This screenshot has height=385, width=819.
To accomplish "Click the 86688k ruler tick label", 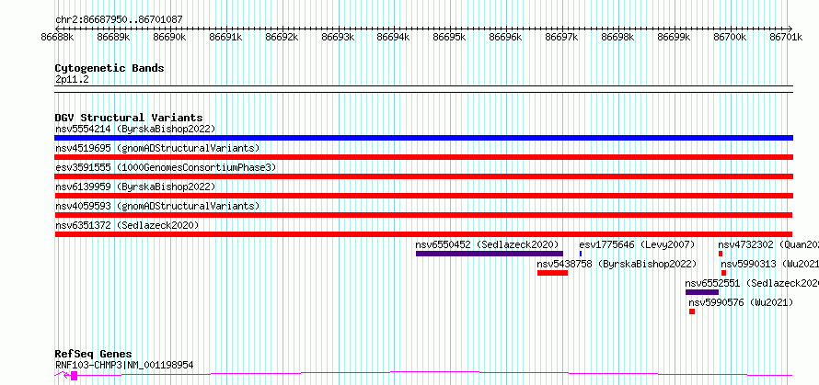I will point(57,38).
